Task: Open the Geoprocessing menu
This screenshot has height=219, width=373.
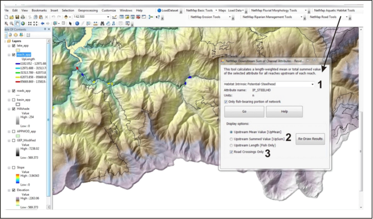Action: (x=88, y=11)
